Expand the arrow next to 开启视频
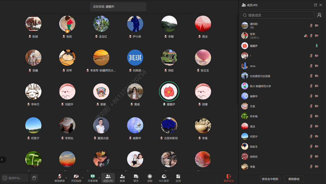The height and width of the screenshot is (184, 326). pyautogui.click(x=83, y=178)
